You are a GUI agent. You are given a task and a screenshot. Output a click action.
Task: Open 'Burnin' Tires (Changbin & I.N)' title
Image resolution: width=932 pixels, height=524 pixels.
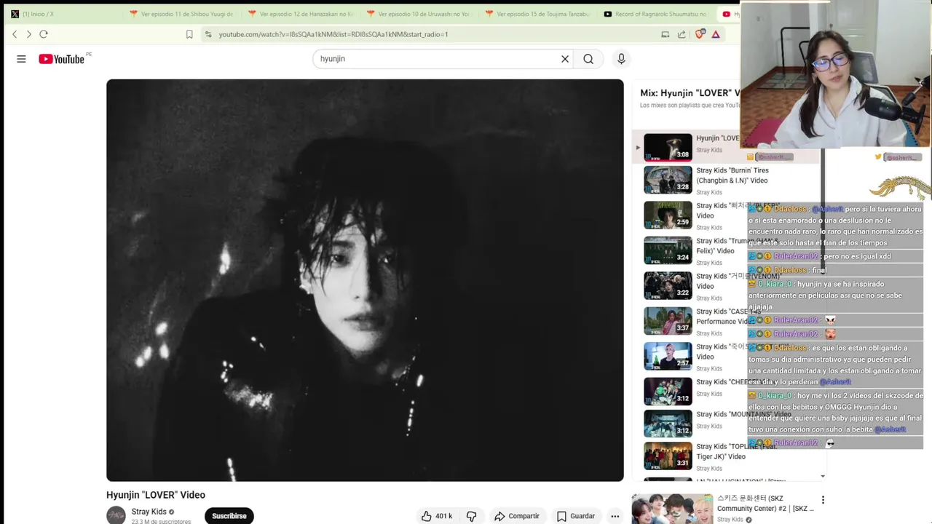(732, 175)
